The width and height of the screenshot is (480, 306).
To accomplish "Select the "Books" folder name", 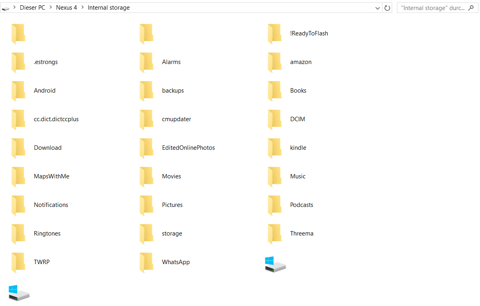I will pyautogui.click(x=298, y=91).
